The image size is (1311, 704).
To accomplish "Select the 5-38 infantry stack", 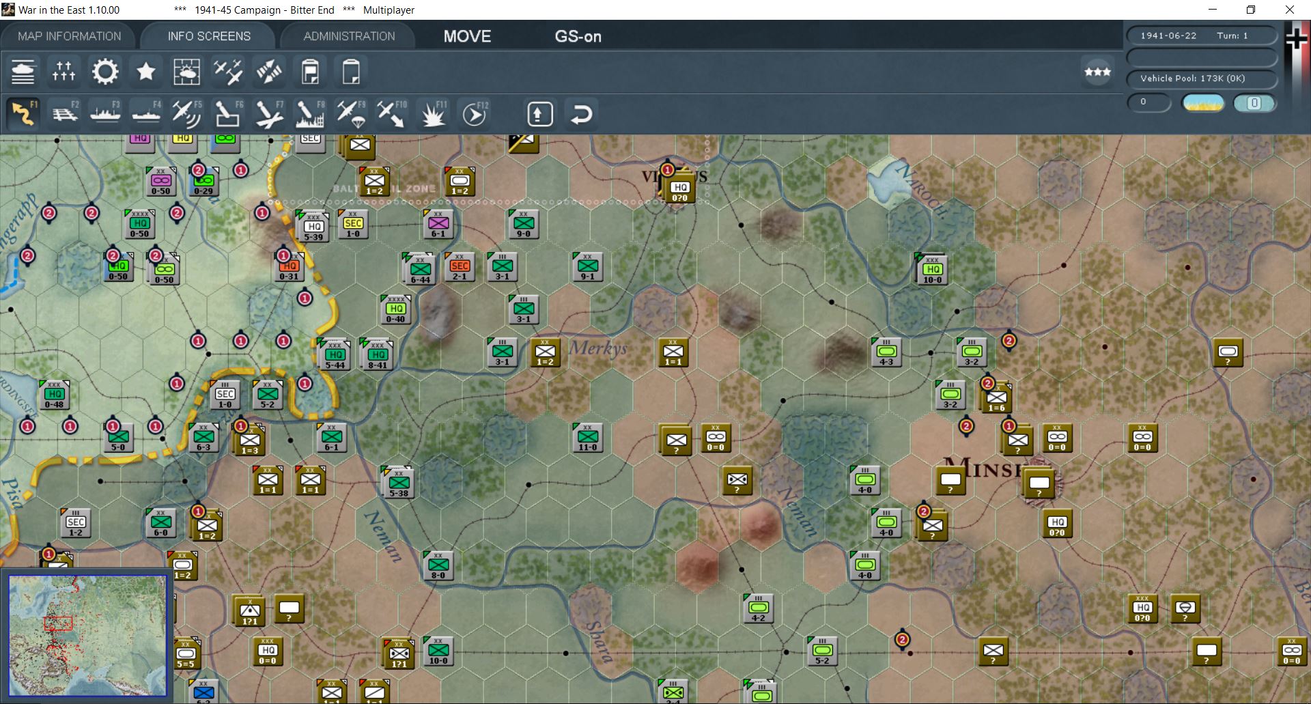I will pos(399,482).
